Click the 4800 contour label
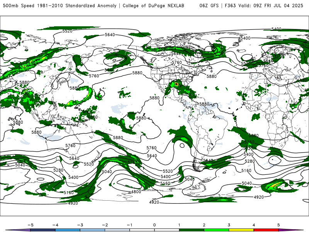Image resolution: width=309 pixels, height=232 pixels. click(136, 191)
